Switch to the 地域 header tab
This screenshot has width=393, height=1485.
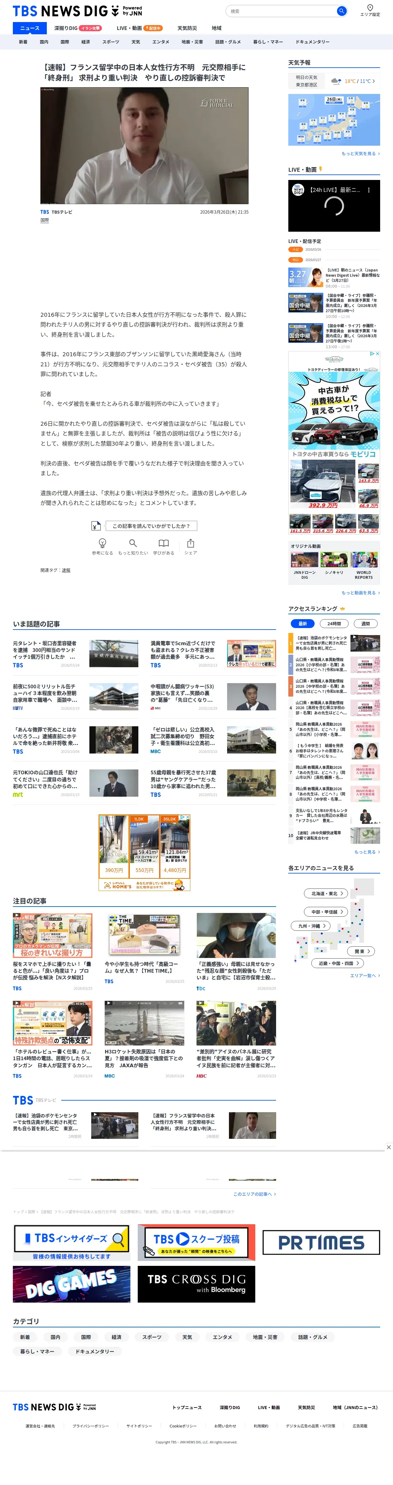click(216, 28)
